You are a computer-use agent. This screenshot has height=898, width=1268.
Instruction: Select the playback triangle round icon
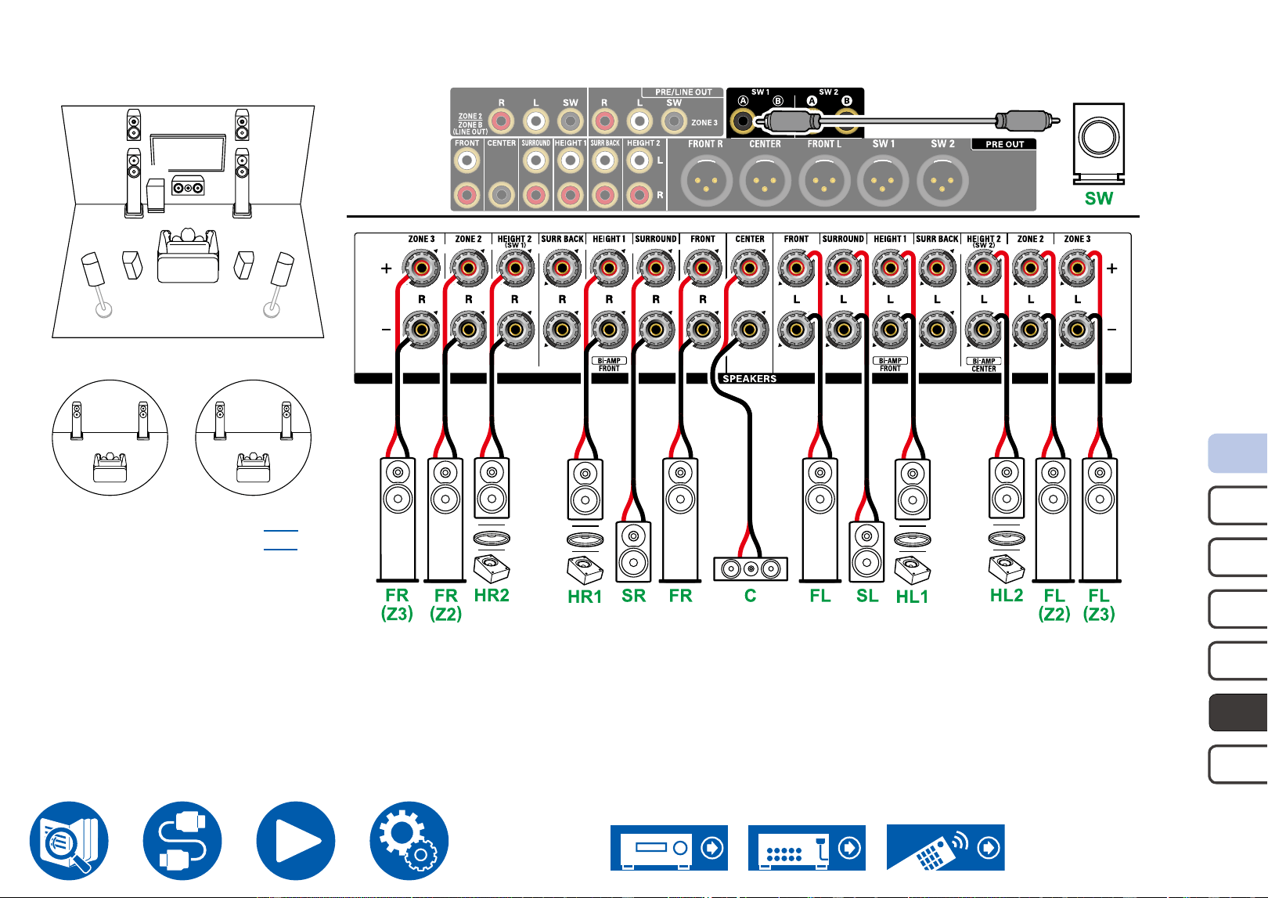point(296,840)
